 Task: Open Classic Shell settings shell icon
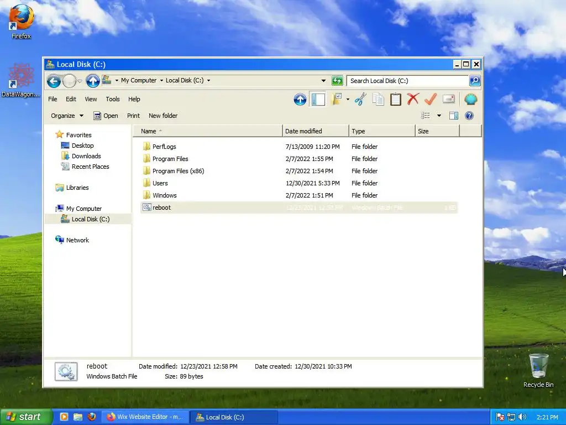(471, 99)
